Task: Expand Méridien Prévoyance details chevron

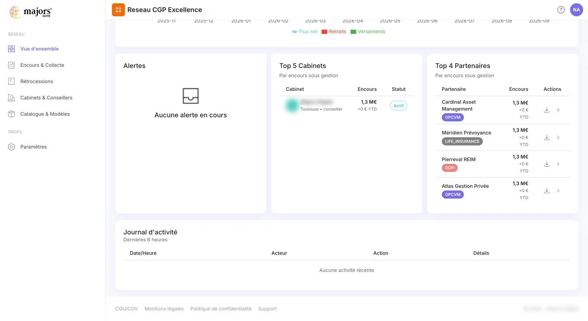Action: (x=558, y=138)
